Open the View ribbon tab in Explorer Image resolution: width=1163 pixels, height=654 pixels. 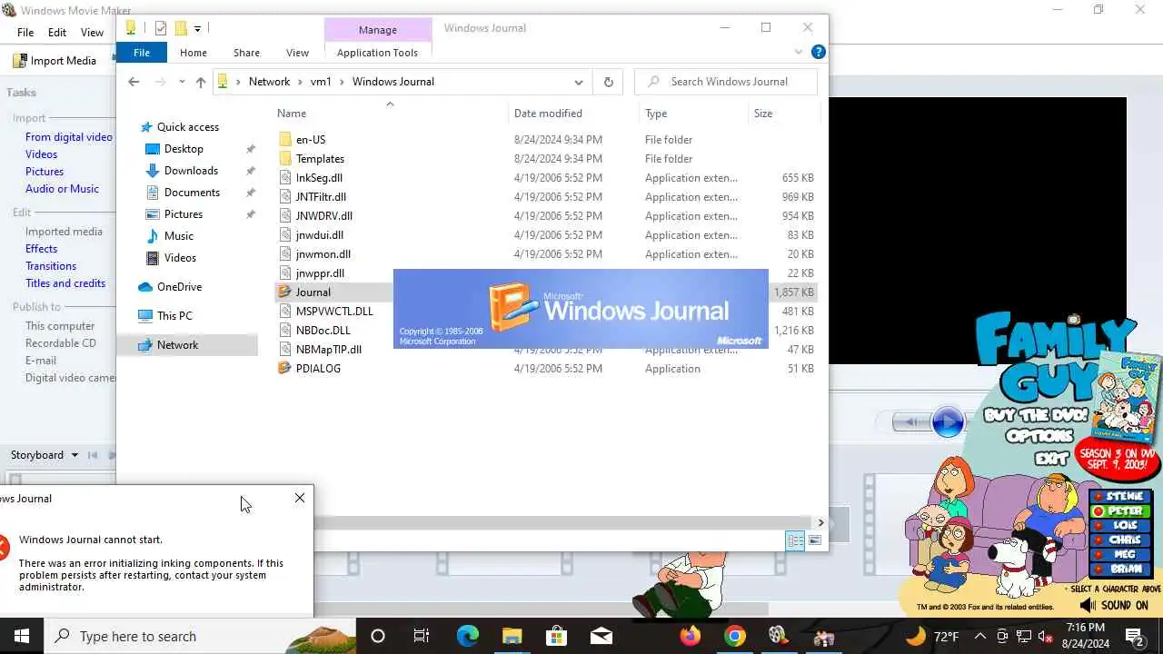[297, 53]
